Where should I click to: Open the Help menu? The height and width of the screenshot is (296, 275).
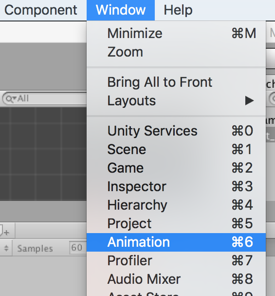coord(178,10)
